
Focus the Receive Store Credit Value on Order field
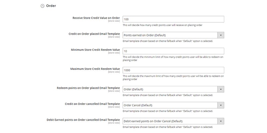click(173, 19)
